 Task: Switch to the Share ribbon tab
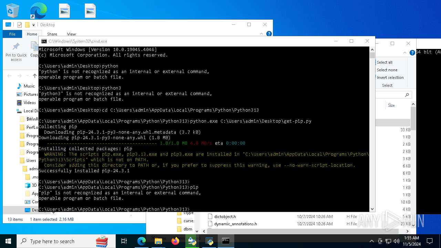(x=52, y=34)
